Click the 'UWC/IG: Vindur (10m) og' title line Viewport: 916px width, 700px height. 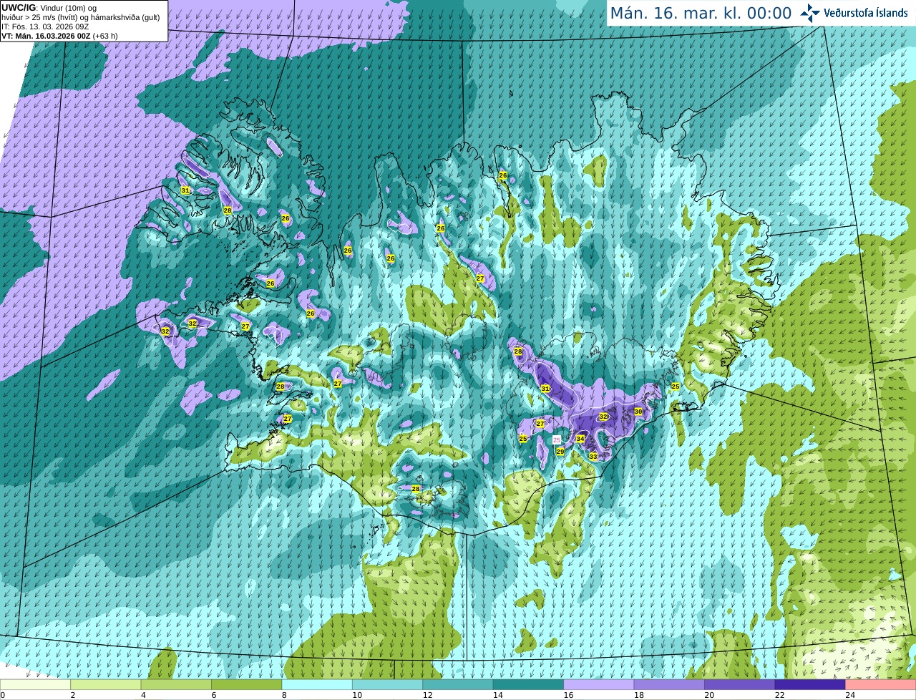(49, 8)
